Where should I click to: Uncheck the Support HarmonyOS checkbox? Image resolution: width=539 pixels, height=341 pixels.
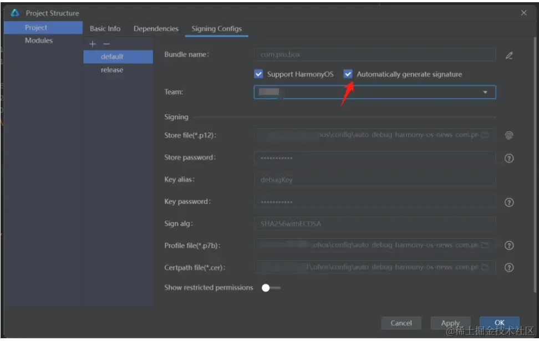[x=258, y=74]
